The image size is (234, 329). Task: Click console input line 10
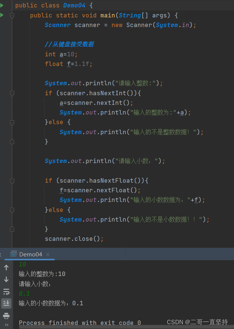tap(23, 265)
